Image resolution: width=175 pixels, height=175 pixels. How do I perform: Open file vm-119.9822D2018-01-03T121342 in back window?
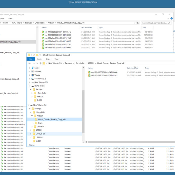click(x=58, y=32)
